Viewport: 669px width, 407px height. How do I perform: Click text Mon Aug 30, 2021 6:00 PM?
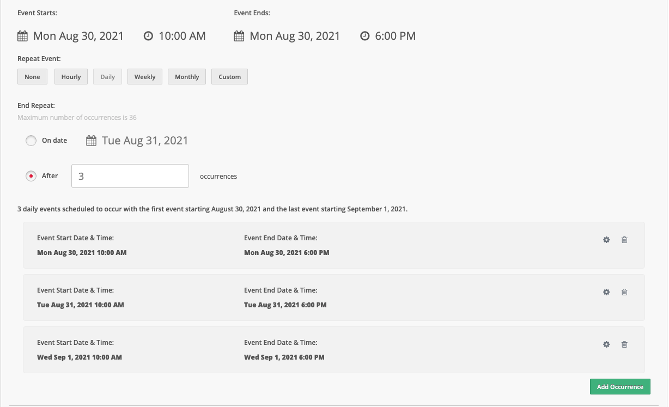tap(287, 253)
